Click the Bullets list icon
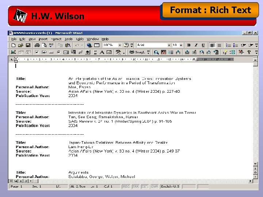Screen dimensions: 263x197 (x=236, y=45)
